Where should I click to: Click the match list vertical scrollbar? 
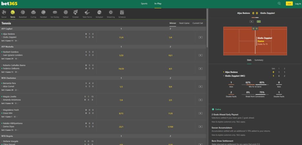click(207, 28)
